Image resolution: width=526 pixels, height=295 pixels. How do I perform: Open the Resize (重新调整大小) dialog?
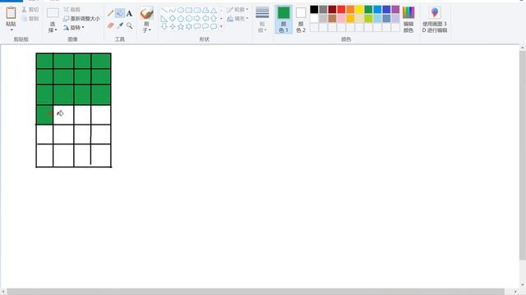point(81,18)
